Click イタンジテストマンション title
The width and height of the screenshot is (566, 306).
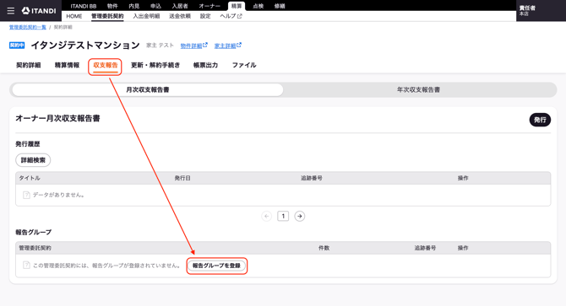85,46
